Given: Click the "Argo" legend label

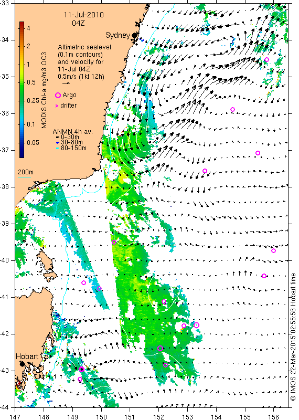Looking at the screenshot, I should pyautogui.click(x=69, y=95).
